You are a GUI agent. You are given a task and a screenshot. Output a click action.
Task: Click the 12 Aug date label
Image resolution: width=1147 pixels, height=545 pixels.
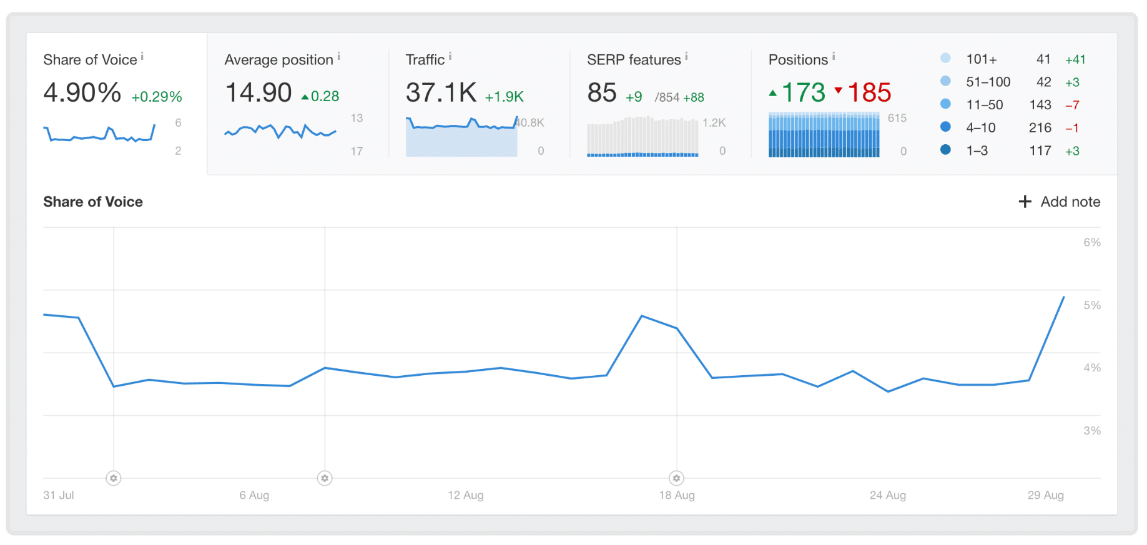point(466,495)
